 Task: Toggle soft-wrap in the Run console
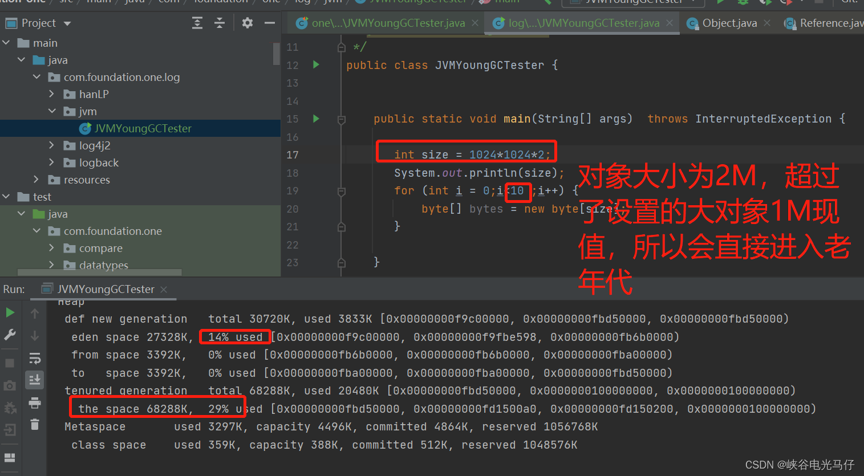coord(34,359)
